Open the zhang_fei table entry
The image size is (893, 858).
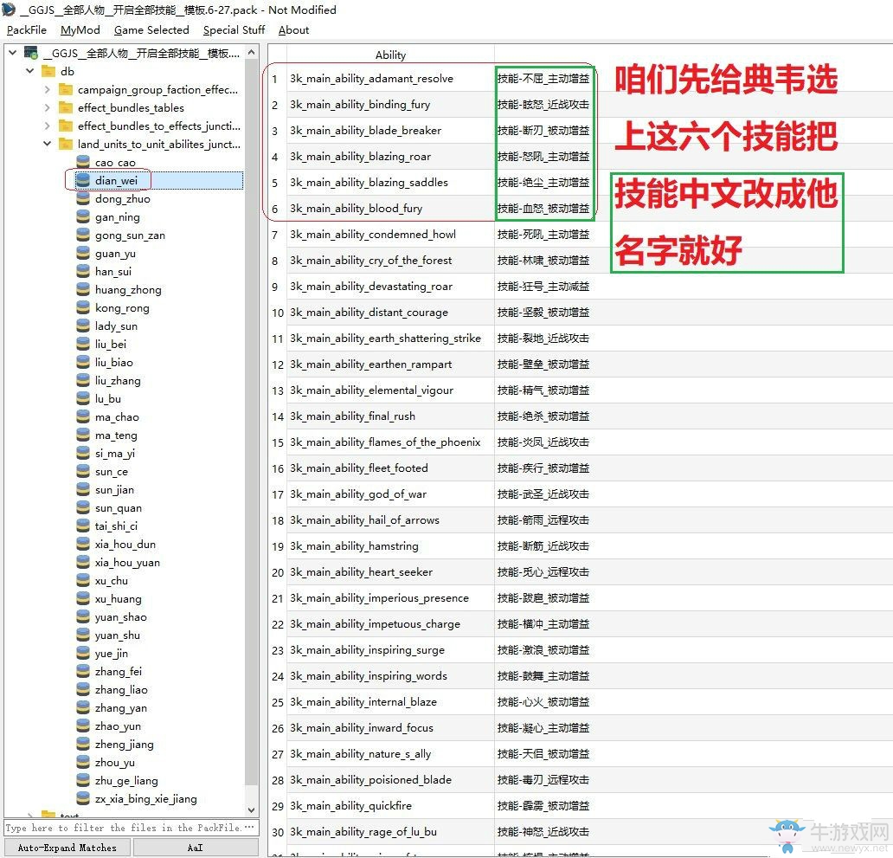(119, 672)
